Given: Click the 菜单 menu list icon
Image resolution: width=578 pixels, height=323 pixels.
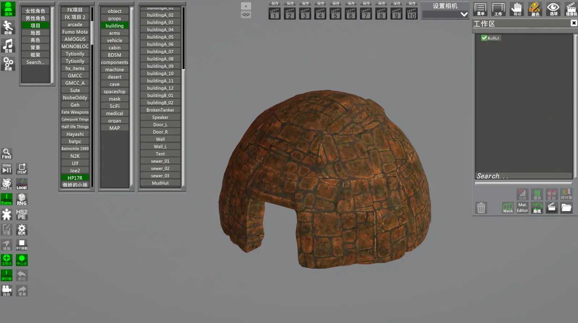Looking at the screenshot, I should pyautogui.click(x=480, y=9).
